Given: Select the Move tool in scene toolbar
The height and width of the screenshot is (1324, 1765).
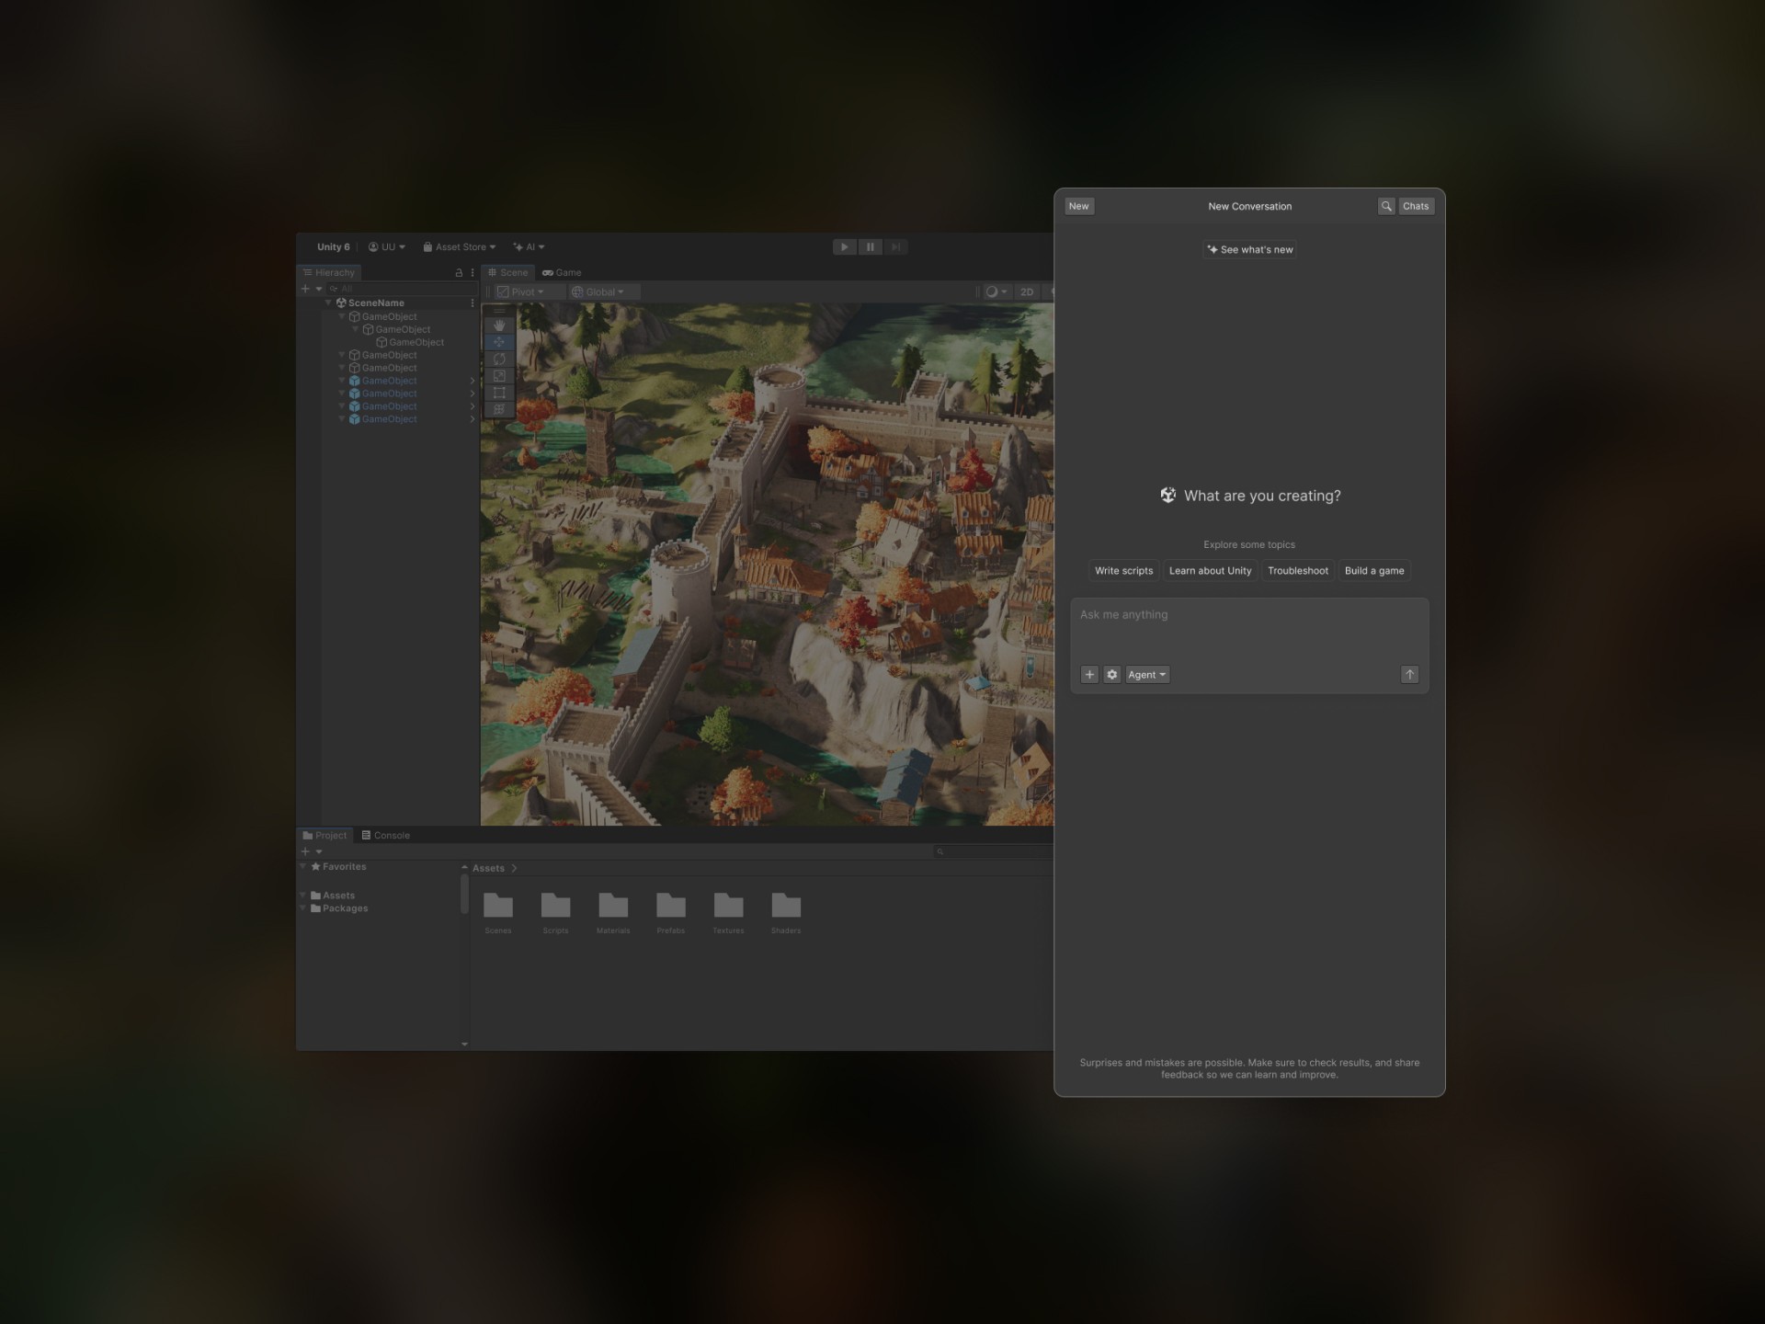Looking at the screenshot, I should tap(499, 342).
